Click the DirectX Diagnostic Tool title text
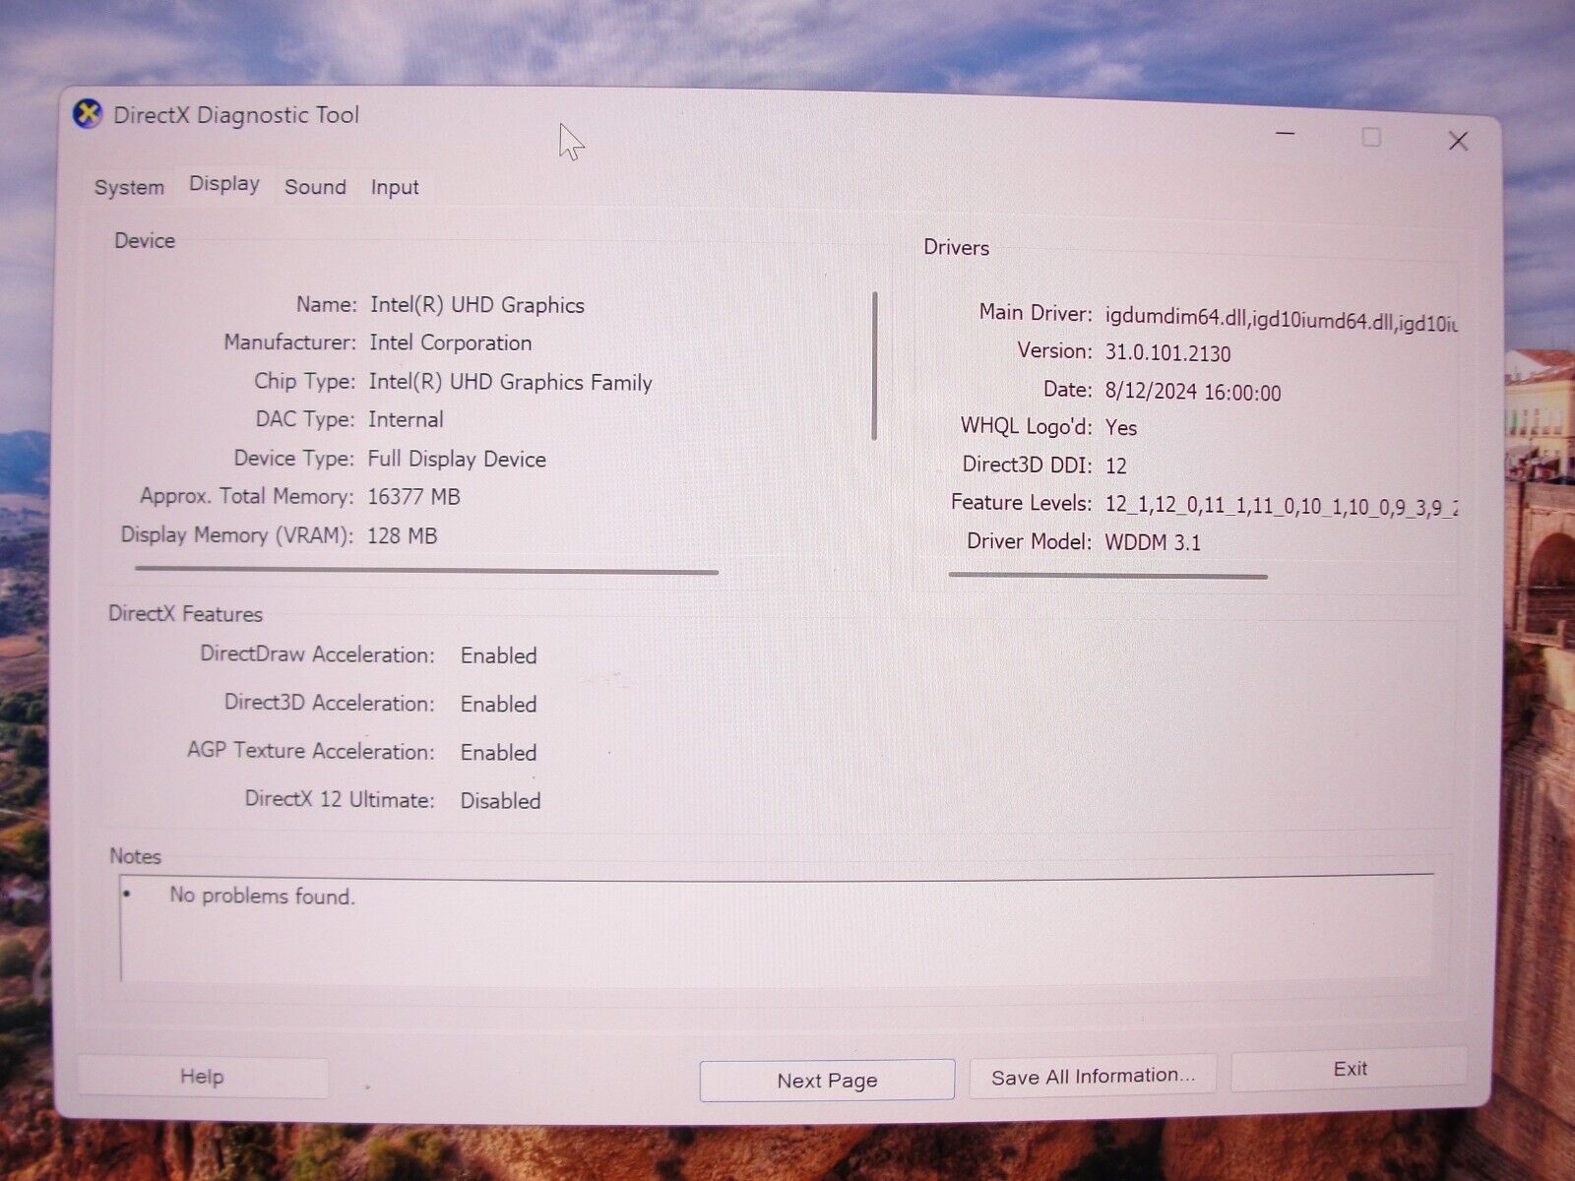Image resolution: width=1575 pixels, height=1181 pixels. (x=236, y=115)
